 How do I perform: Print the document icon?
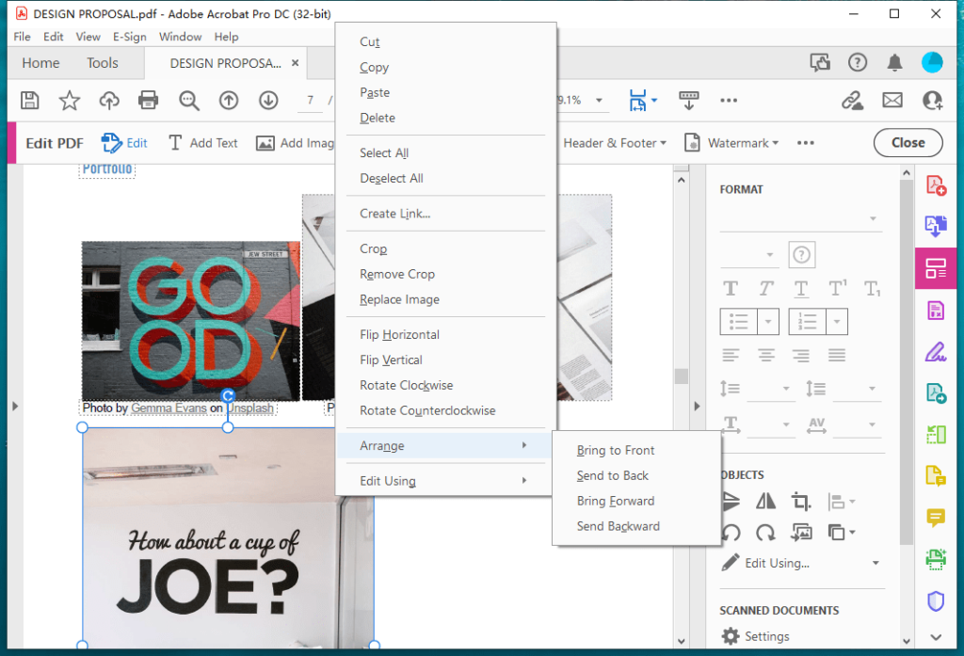click(x=148, y=100)
